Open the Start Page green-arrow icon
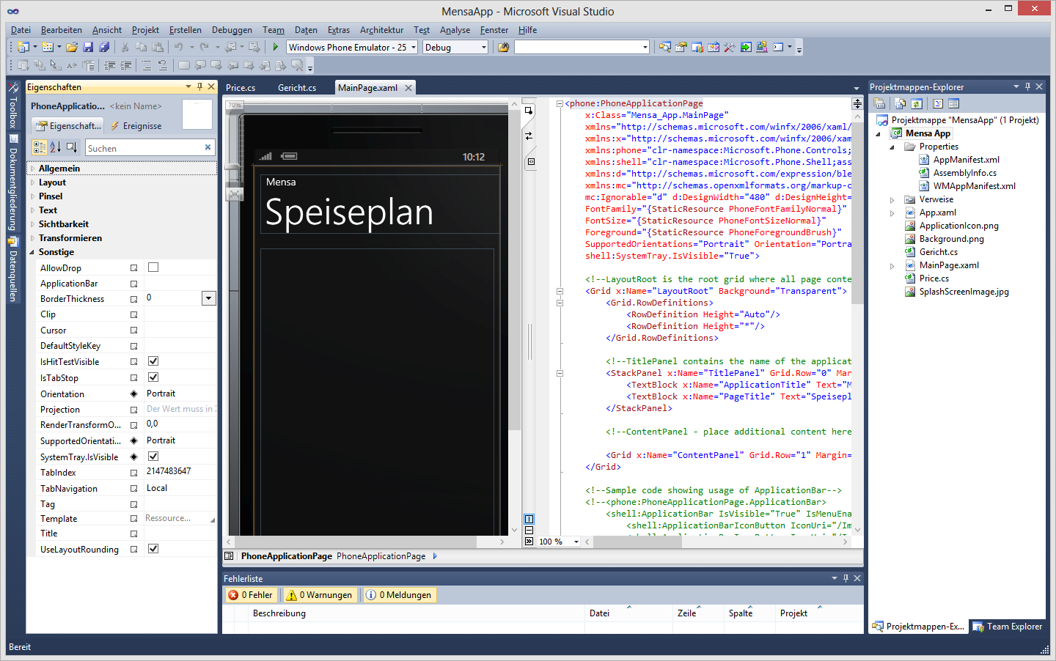 746,47
